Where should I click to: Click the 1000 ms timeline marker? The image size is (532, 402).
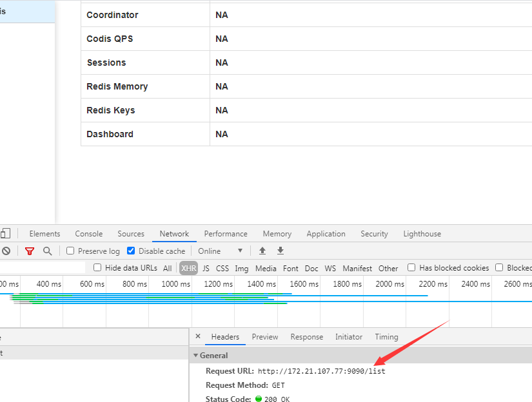[x=176, y=283]
